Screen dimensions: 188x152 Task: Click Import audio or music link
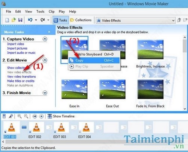(21, 53)
